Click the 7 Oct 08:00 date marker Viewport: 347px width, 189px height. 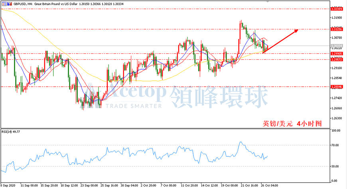pyautogui.click(x=168, y=185)
